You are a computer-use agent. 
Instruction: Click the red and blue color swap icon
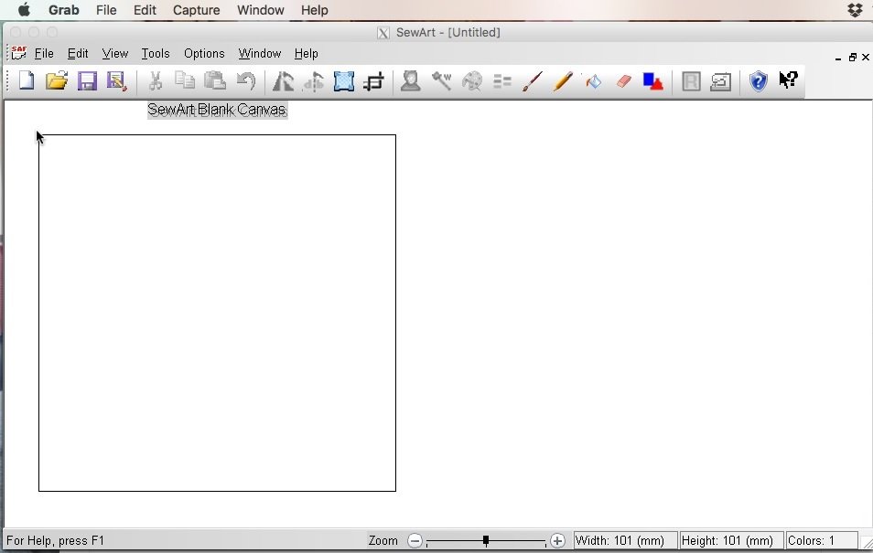click(x=653, y=82)
